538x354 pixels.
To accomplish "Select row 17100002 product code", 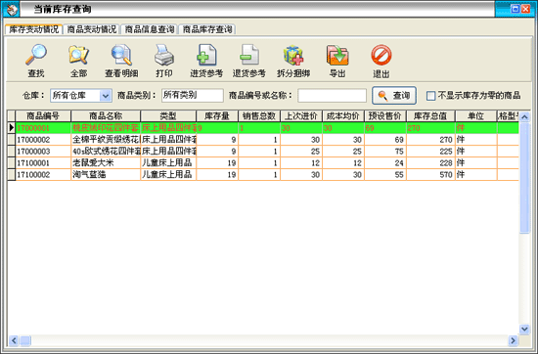I will click(33, 175).
